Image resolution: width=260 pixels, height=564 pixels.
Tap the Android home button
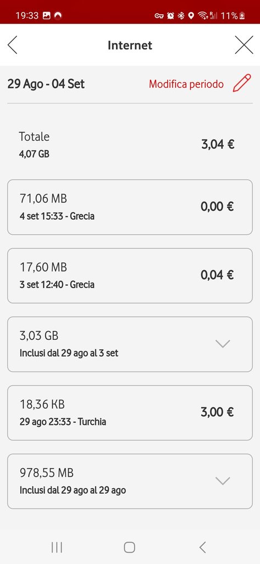(x=130, y=547)
